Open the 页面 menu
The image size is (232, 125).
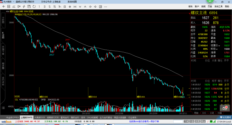(x=210, y=6)
